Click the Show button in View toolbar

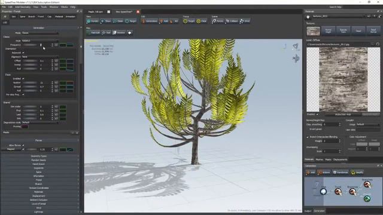click(x=106, y=21)
